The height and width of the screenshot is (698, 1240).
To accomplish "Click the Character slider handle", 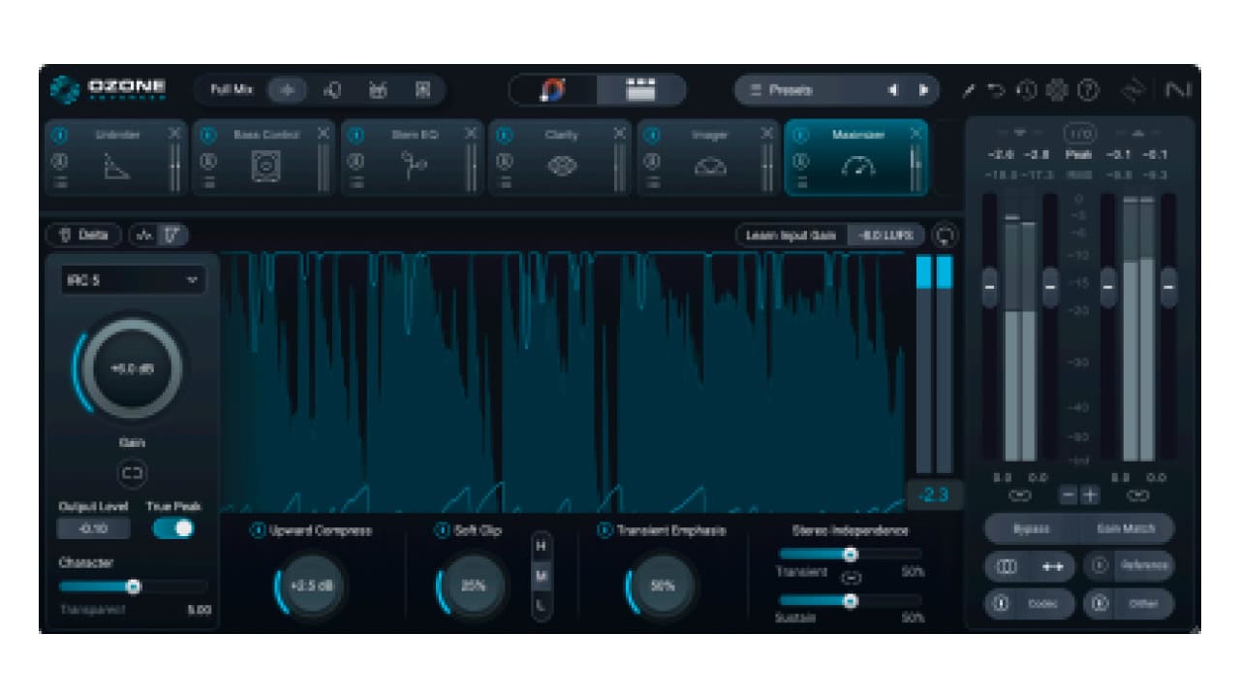I will click(134, 586).
